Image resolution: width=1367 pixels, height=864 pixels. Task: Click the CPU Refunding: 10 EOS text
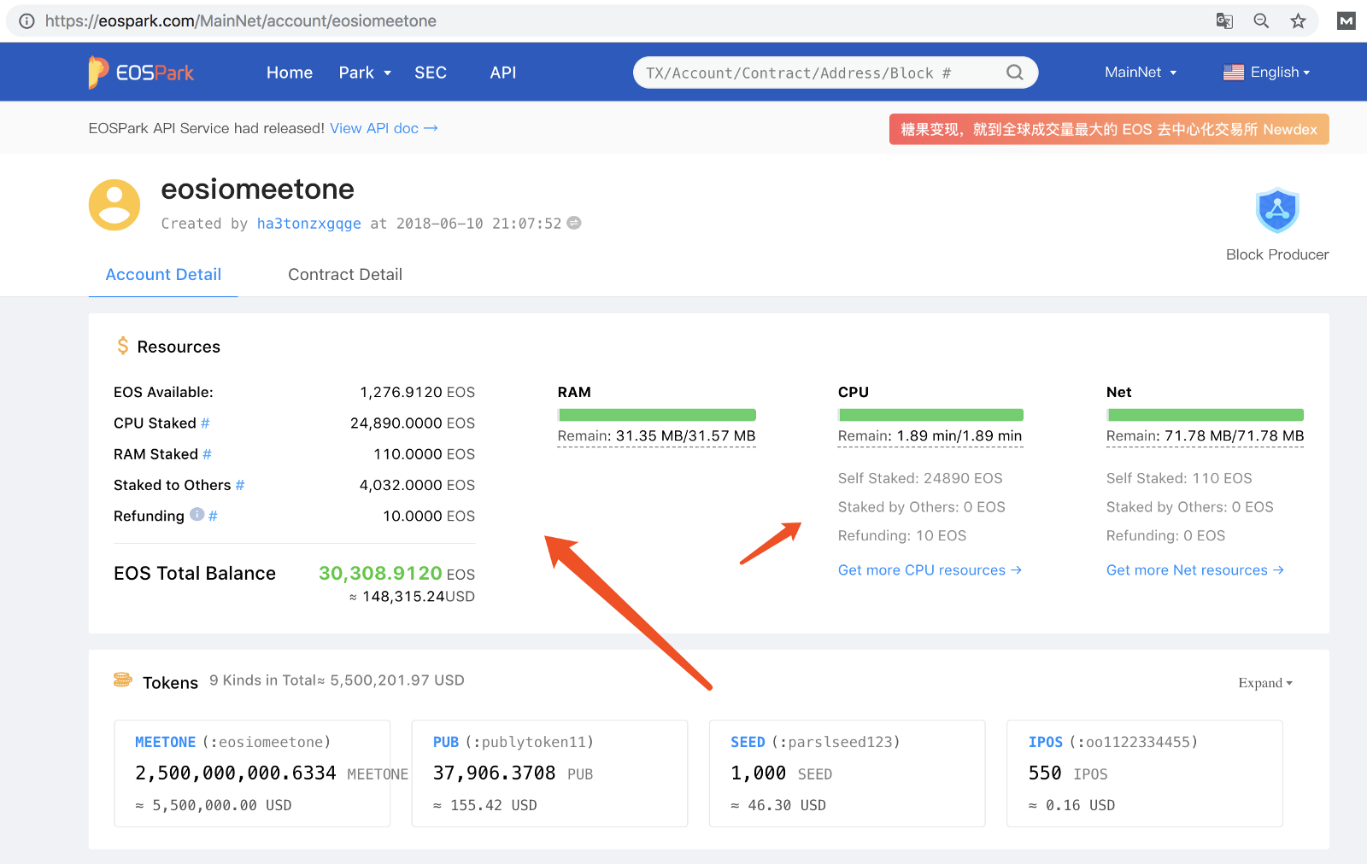(902, 535)
